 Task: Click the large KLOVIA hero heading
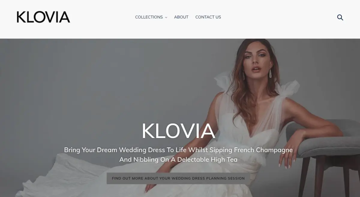(178, 131)
